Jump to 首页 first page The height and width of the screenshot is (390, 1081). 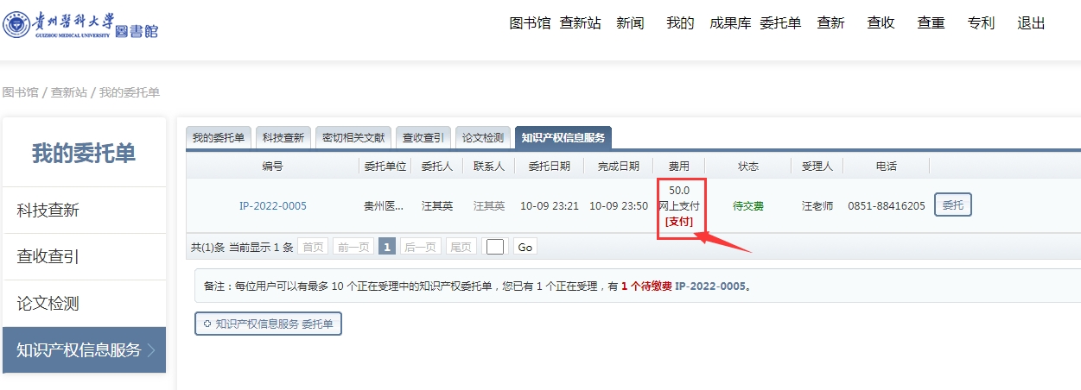(x=312, y=247)
